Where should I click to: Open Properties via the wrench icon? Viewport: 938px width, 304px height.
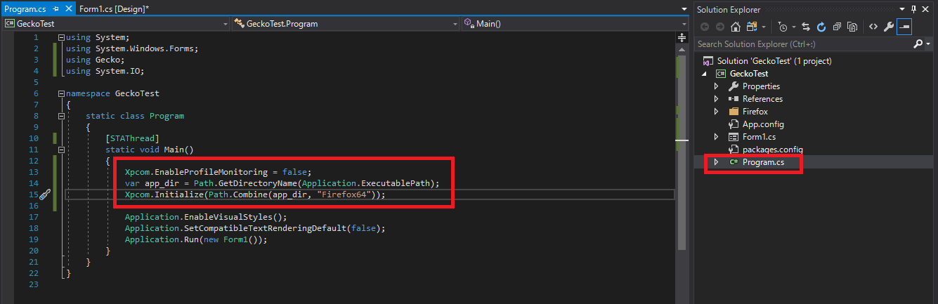click(888, 27)
